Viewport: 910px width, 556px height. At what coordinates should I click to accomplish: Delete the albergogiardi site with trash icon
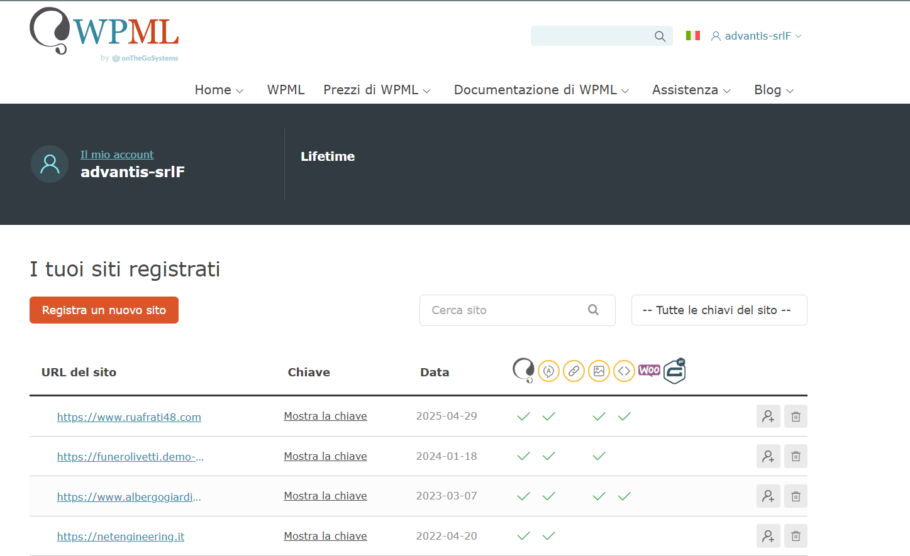[796, 496]
